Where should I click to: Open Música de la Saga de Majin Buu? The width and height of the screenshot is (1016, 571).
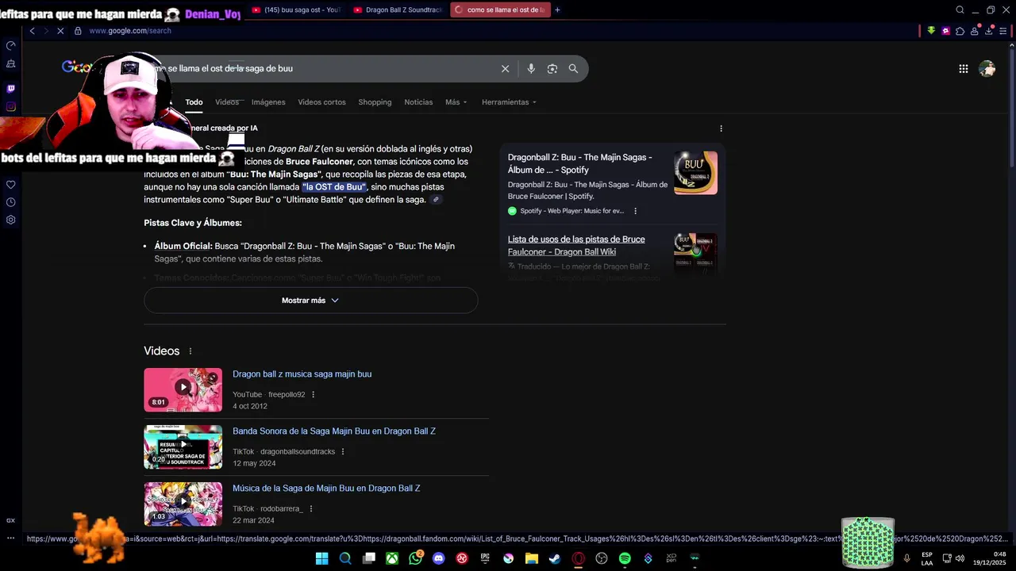coord(326,489)
